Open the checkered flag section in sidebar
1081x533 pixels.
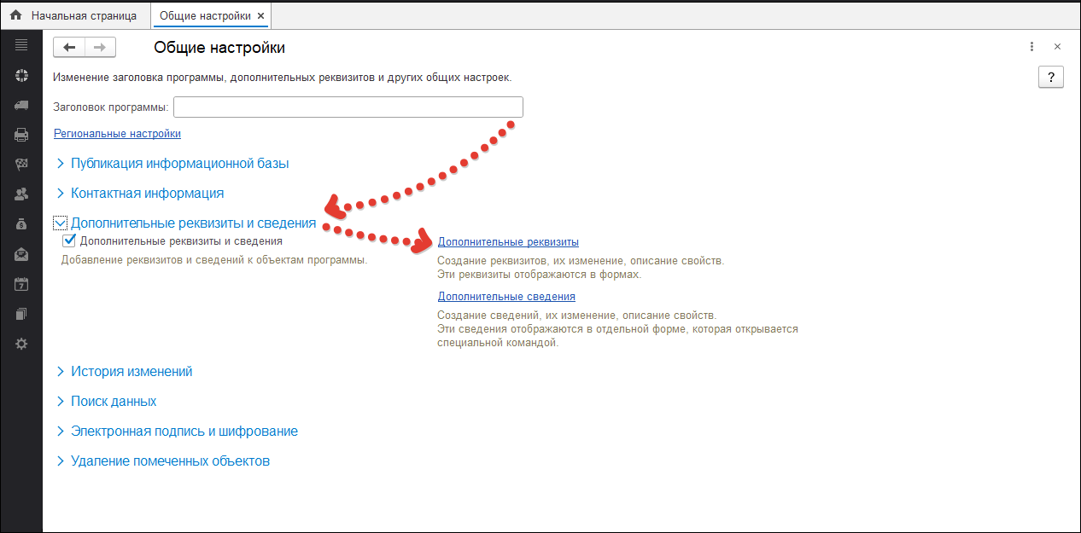coord(21,165)
